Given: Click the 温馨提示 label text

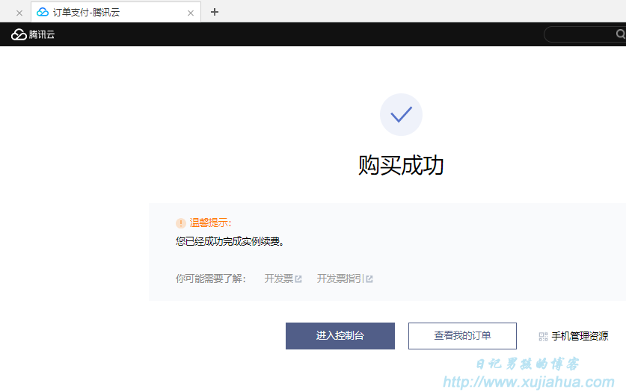Looking at the screenshot, I should pyautogui.click(x=210, y=223).
